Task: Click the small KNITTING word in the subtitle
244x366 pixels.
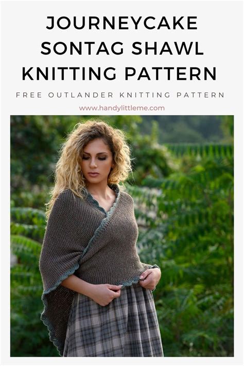Action: [x=145, y=95]
